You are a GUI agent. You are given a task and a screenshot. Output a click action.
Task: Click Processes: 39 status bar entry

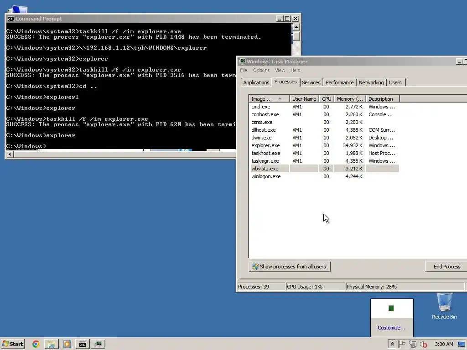[261, 287]
